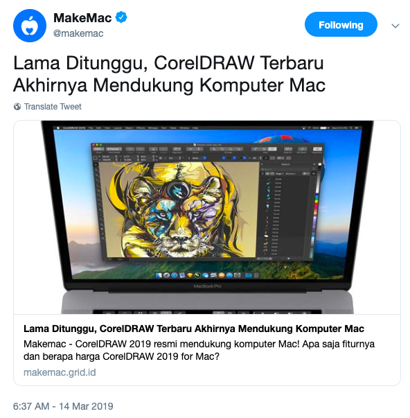Open the makemac.grid.id domain link

click(x=60, y=372)
